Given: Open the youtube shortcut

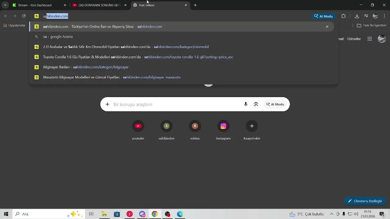Looking at the screenshot, I should (138, 130).
